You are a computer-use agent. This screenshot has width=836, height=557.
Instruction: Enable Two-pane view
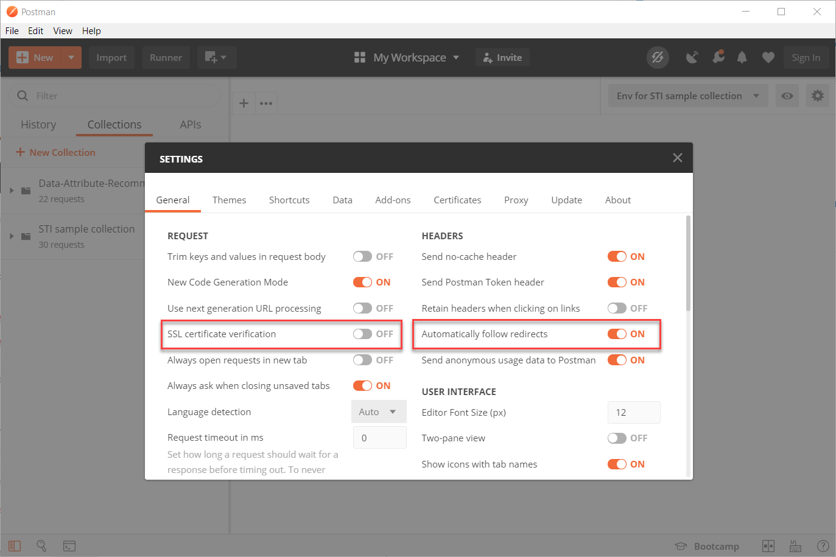point(617,438)
